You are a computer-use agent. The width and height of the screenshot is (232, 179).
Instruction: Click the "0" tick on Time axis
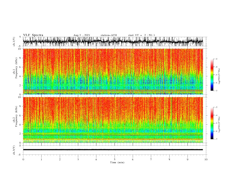click(23, 159)
